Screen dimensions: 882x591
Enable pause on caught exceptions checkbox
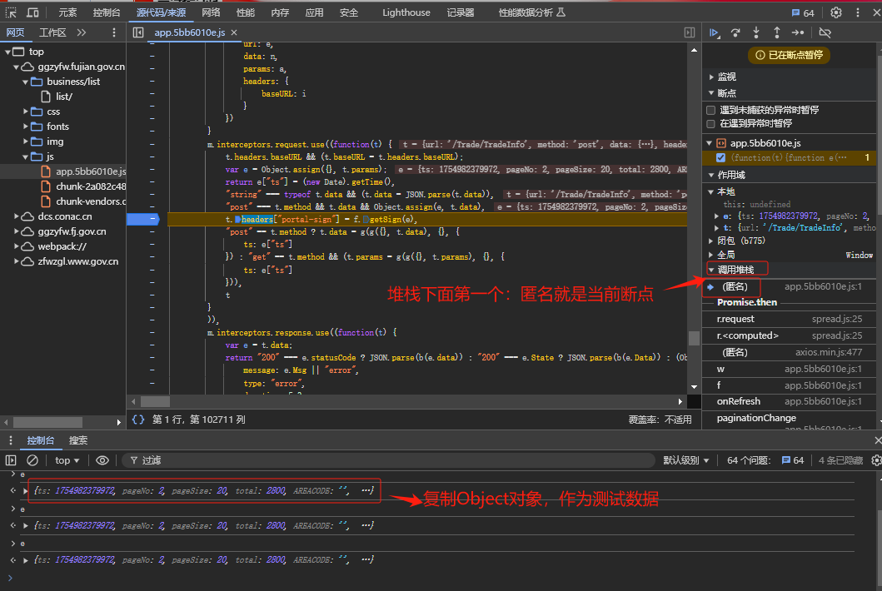(711, 124)
